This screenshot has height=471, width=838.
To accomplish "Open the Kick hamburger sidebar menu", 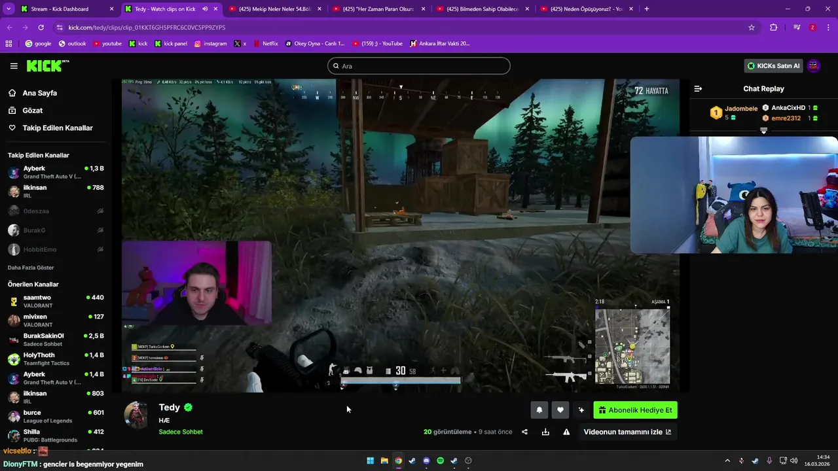I will [14, 66].
